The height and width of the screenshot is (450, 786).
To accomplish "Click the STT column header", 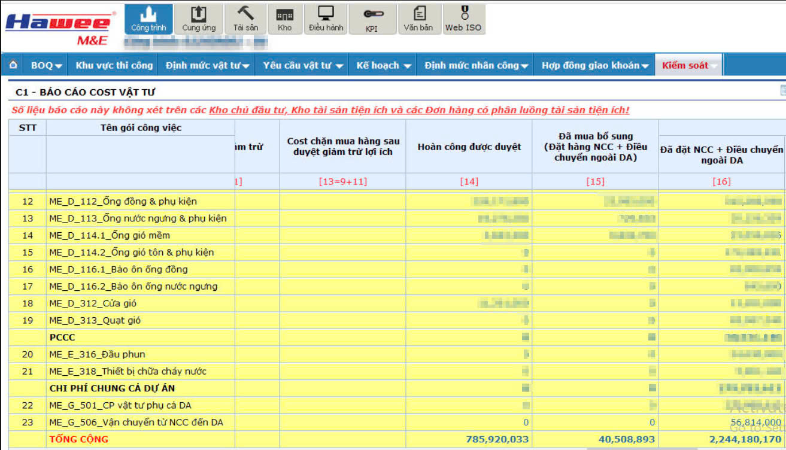I will 28,127.
